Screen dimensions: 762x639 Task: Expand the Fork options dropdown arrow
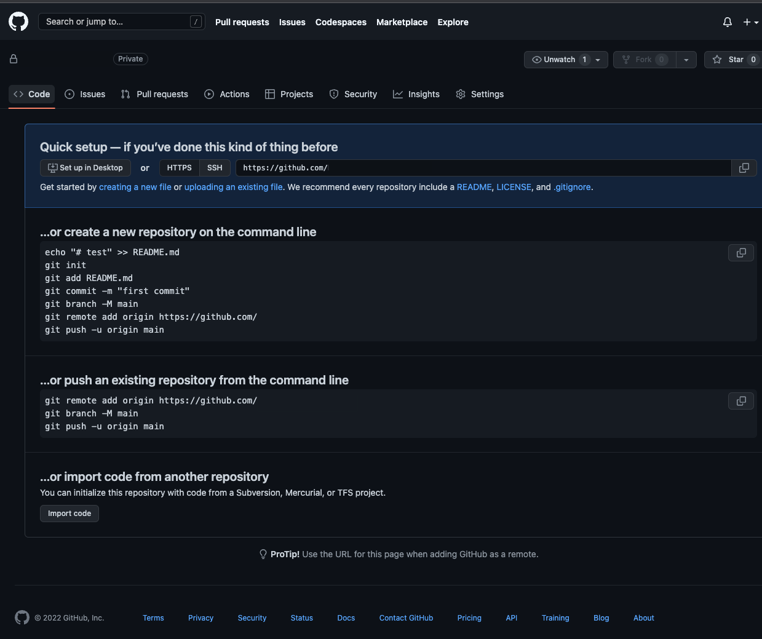[x=686, y=60]
